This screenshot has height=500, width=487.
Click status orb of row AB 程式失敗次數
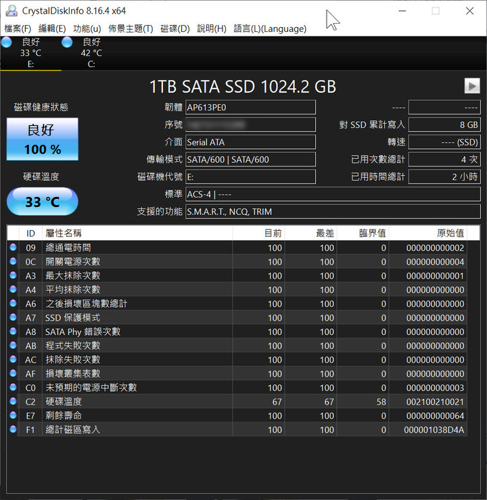(x=13, y=345)
